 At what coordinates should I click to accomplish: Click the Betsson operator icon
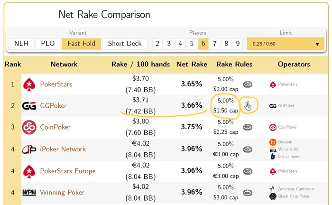[x=273, y=142]
